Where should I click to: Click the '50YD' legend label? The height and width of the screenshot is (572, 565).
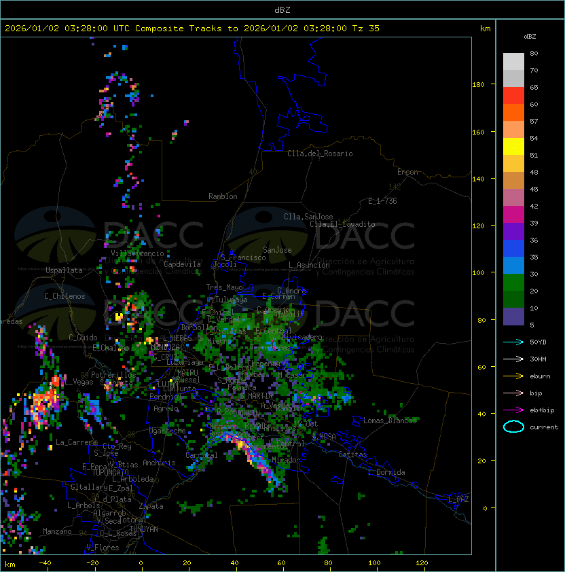(538, 342)
